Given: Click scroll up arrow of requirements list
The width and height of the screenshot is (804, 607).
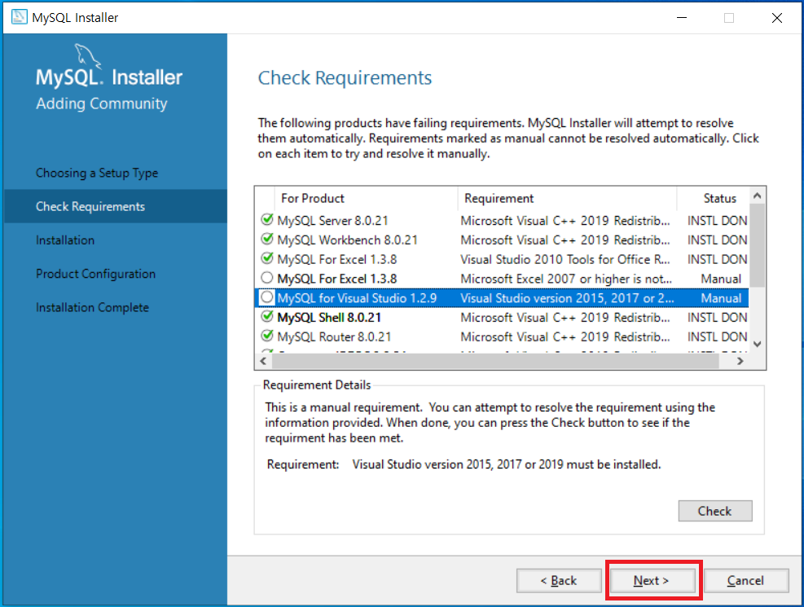Looking at the screenshot, I should (x=758, y=196).
